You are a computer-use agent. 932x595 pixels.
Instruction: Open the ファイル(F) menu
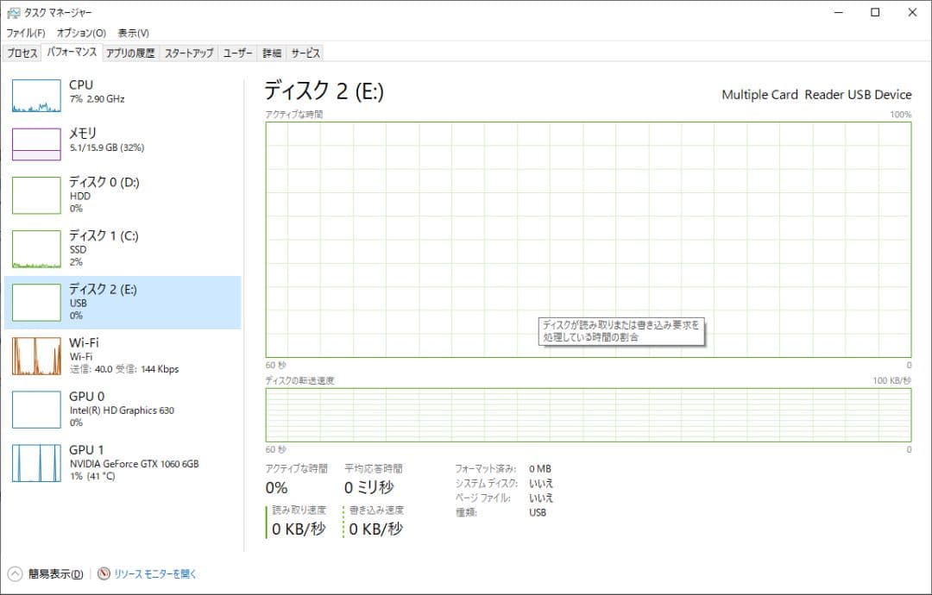pyautogui.click(x=26, y=33)
